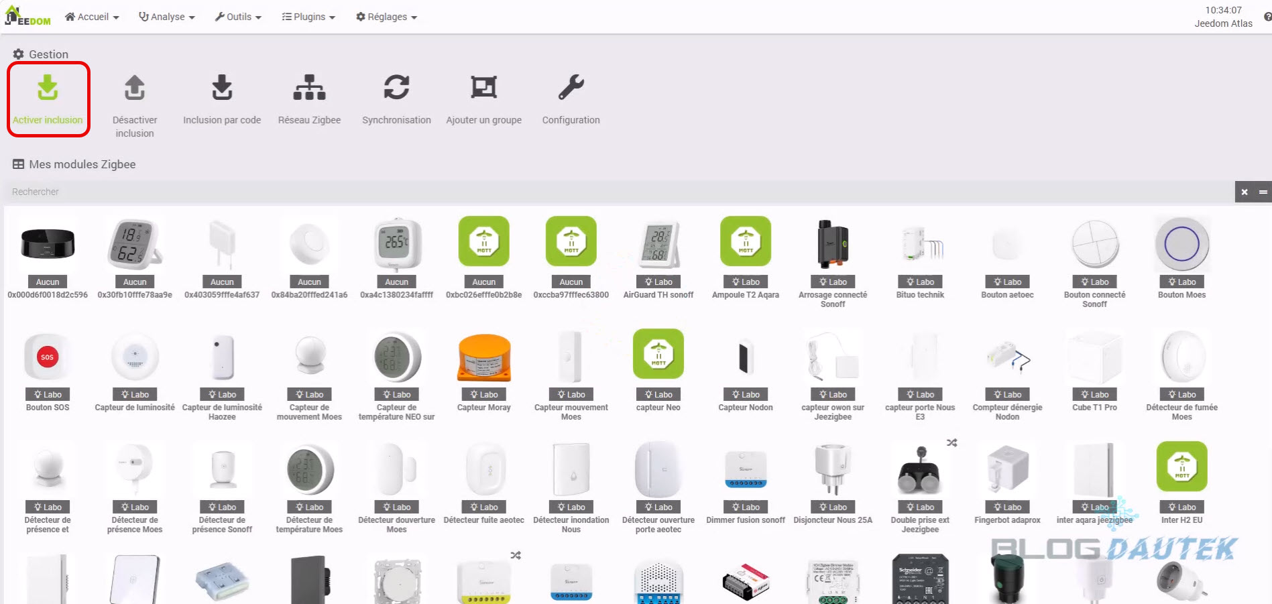
Task: Focus the Rechercher search field
Action: pos(619,192)
